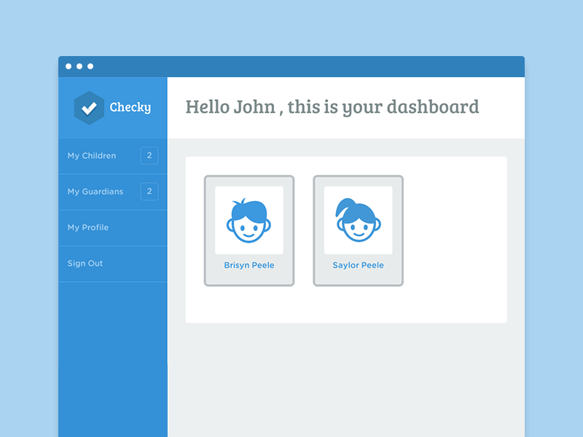The height and width of the screenshot is (437, 583).
Task: Click the Checky hexagon checkmark logo
Action: [x=89, y=108]
